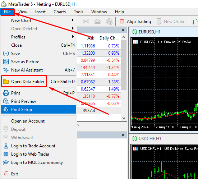Click the Open Data Folder icon
Viewport: 198px width, 179px height.
[6, 82]
